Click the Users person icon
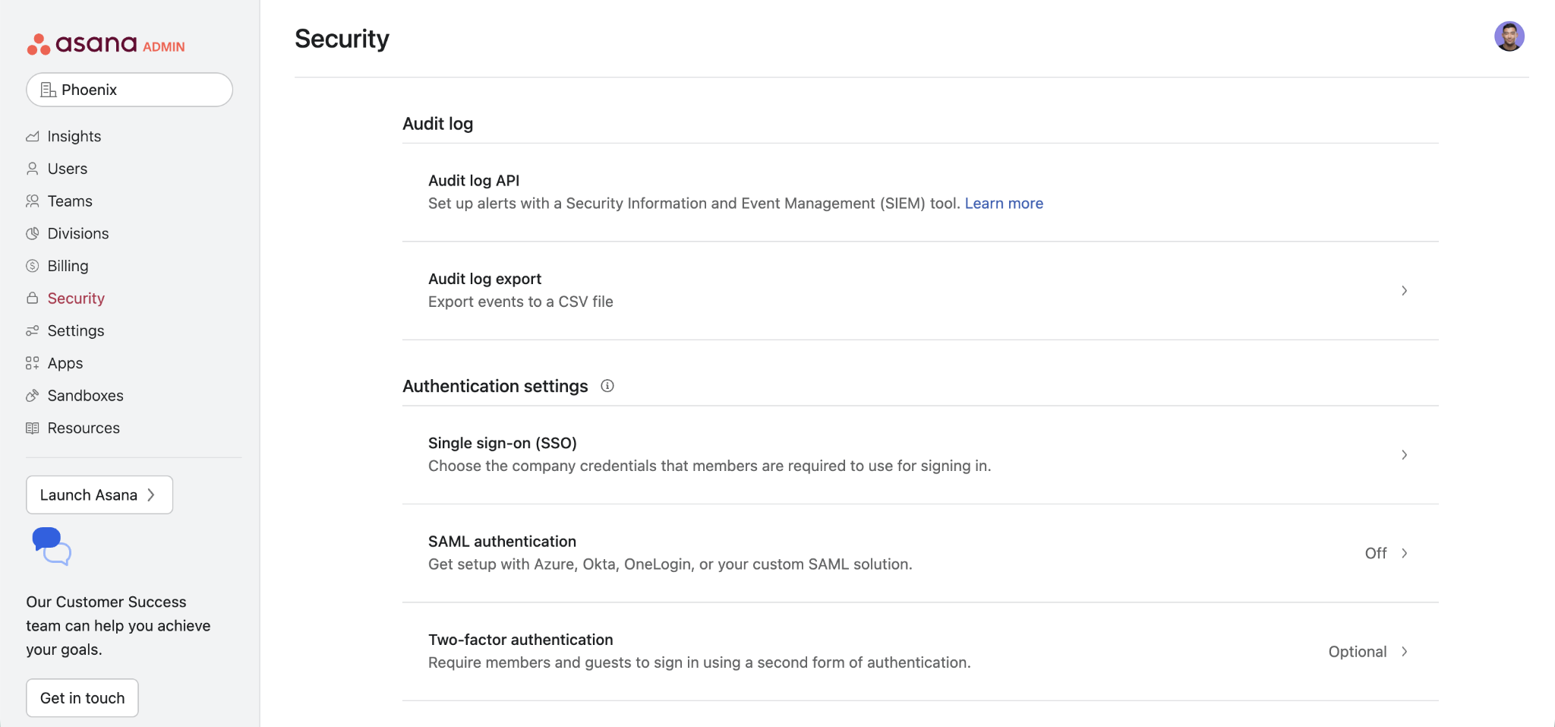Image resolution: width=1555 pixels, height=727 pixels. click(32, 169)
